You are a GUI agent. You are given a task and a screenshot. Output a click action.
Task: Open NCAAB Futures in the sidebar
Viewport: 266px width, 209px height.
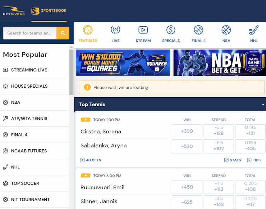34,151
